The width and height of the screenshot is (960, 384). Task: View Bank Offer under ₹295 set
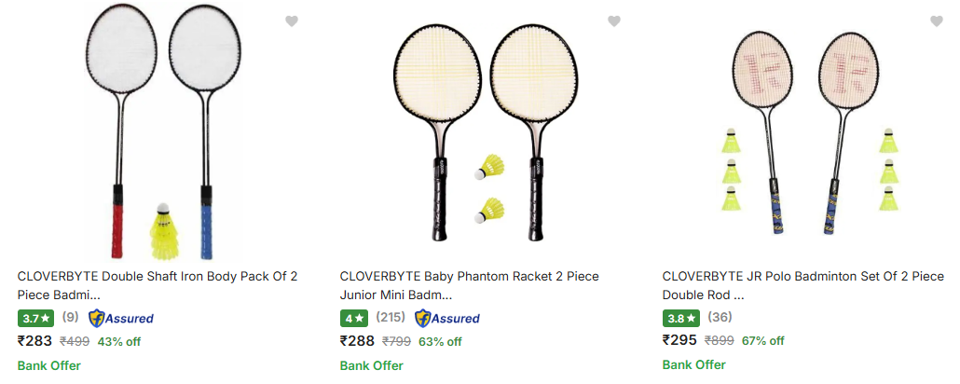694,364
